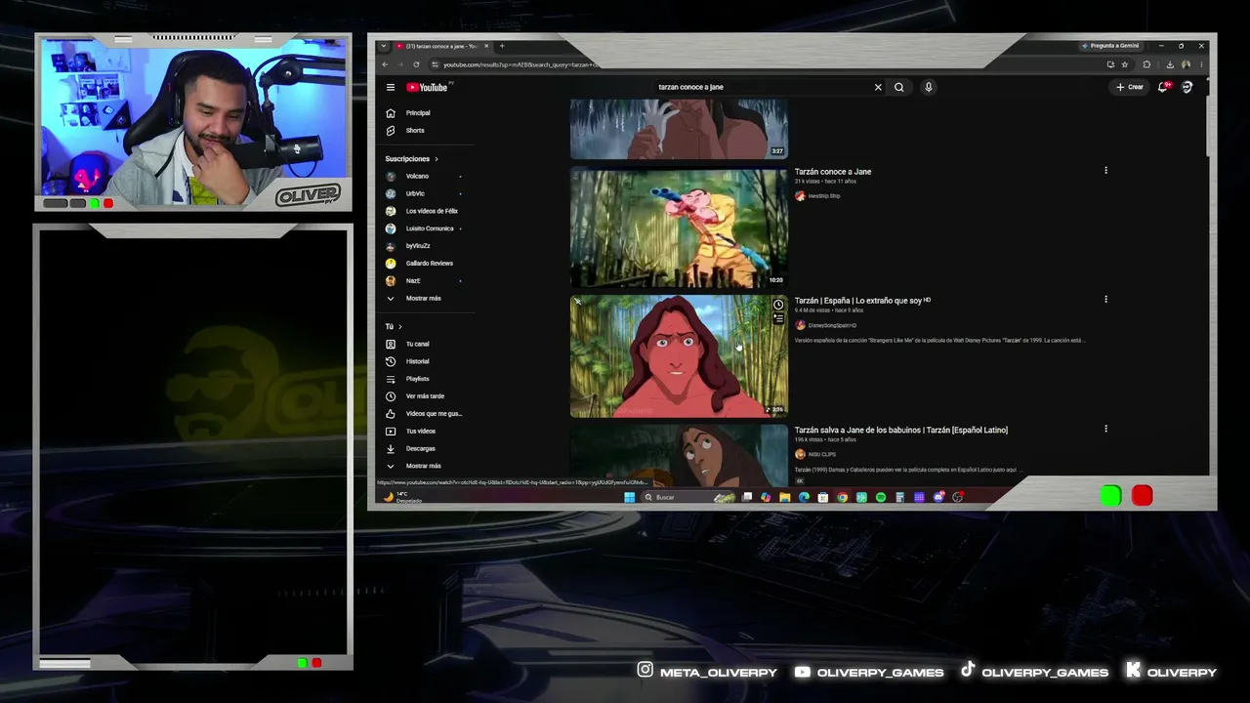1250x703 pixels.
Task: Open Descargas in the sidebar
Action: pyautogui.click(x=428, y=449)
